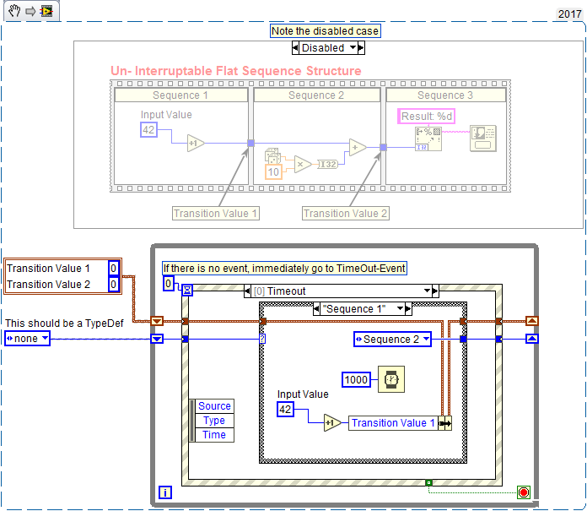Select the Transition Value 1 bundle element

[x=393, y=423]
